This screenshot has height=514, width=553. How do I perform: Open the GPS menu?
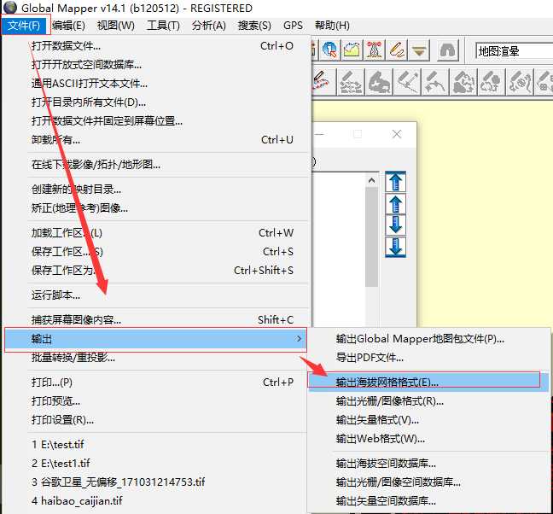point(293,26)
